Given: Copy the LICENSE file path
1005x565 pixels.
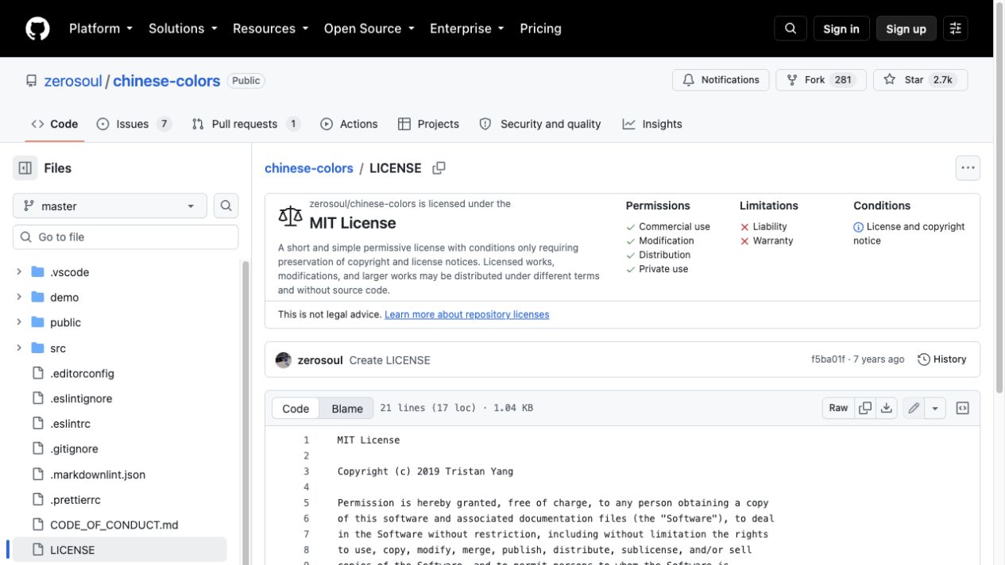Looking at the screenshot, I should (x=439, y=168).
